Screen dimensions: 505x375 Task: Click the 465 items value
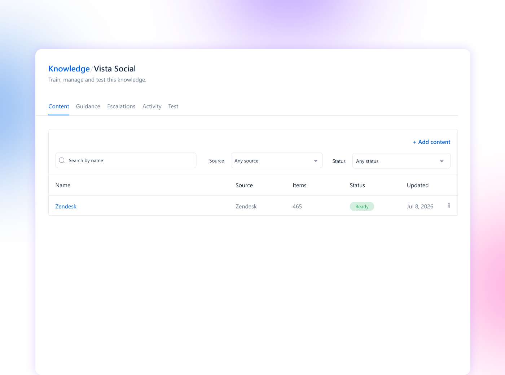coord(297,206)
